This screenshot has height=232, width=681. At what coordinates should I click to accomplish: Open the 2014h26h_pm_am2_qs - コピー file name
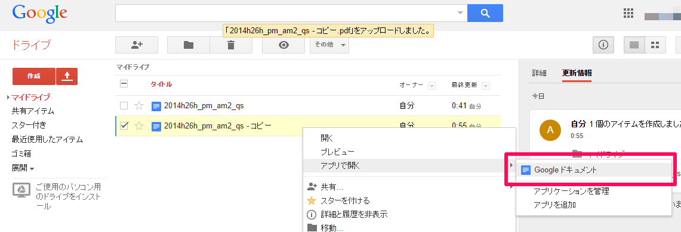(x=218, y=126)
